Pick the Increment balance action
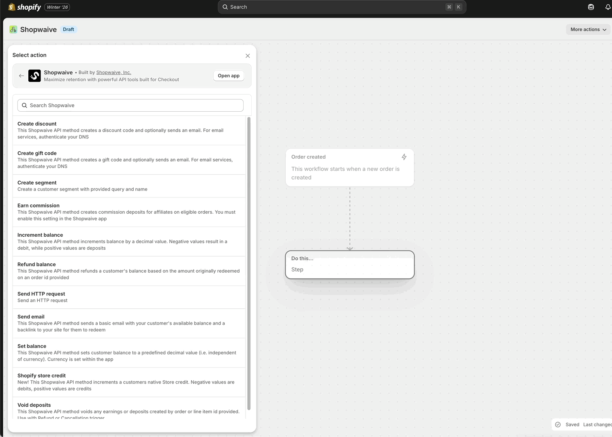The height and width of the screenshot is (437, 612). pyautogui.click(x=129, y=242)
